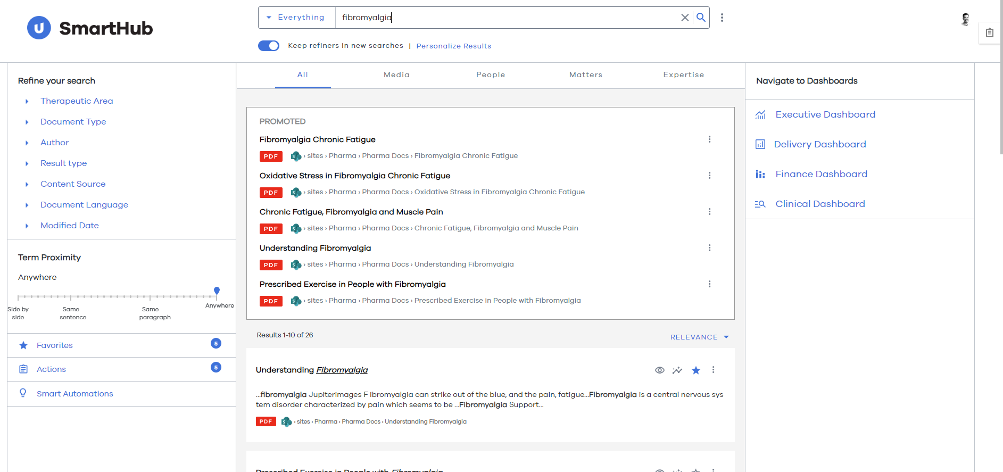This screenshot has width=1003, height=472.
Task: Open the clipboard panel icon on right edge
Action: (x=990, y=33)
